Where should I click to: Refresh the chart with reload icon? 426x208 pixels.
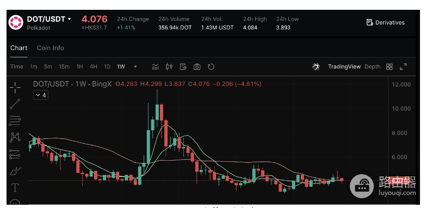tap(211, 66)
